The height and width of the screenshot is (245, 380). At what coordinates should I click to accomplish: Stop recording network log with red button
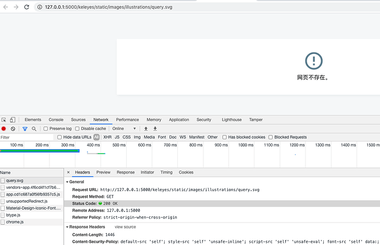tap(4, 129)
